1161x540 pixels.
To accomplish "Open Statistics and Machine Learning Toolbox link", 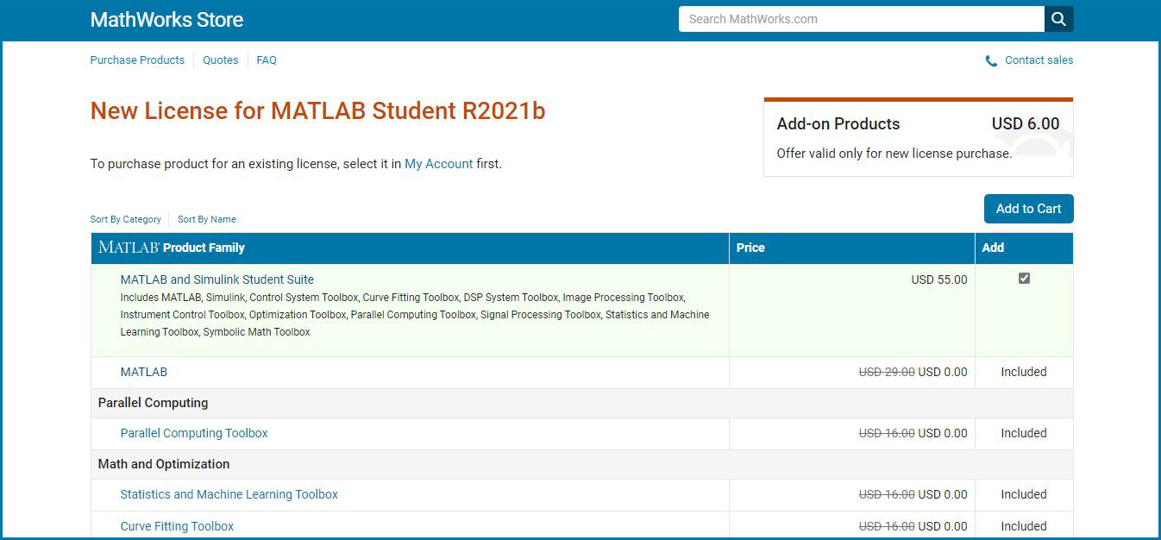I will pos(229,494).
